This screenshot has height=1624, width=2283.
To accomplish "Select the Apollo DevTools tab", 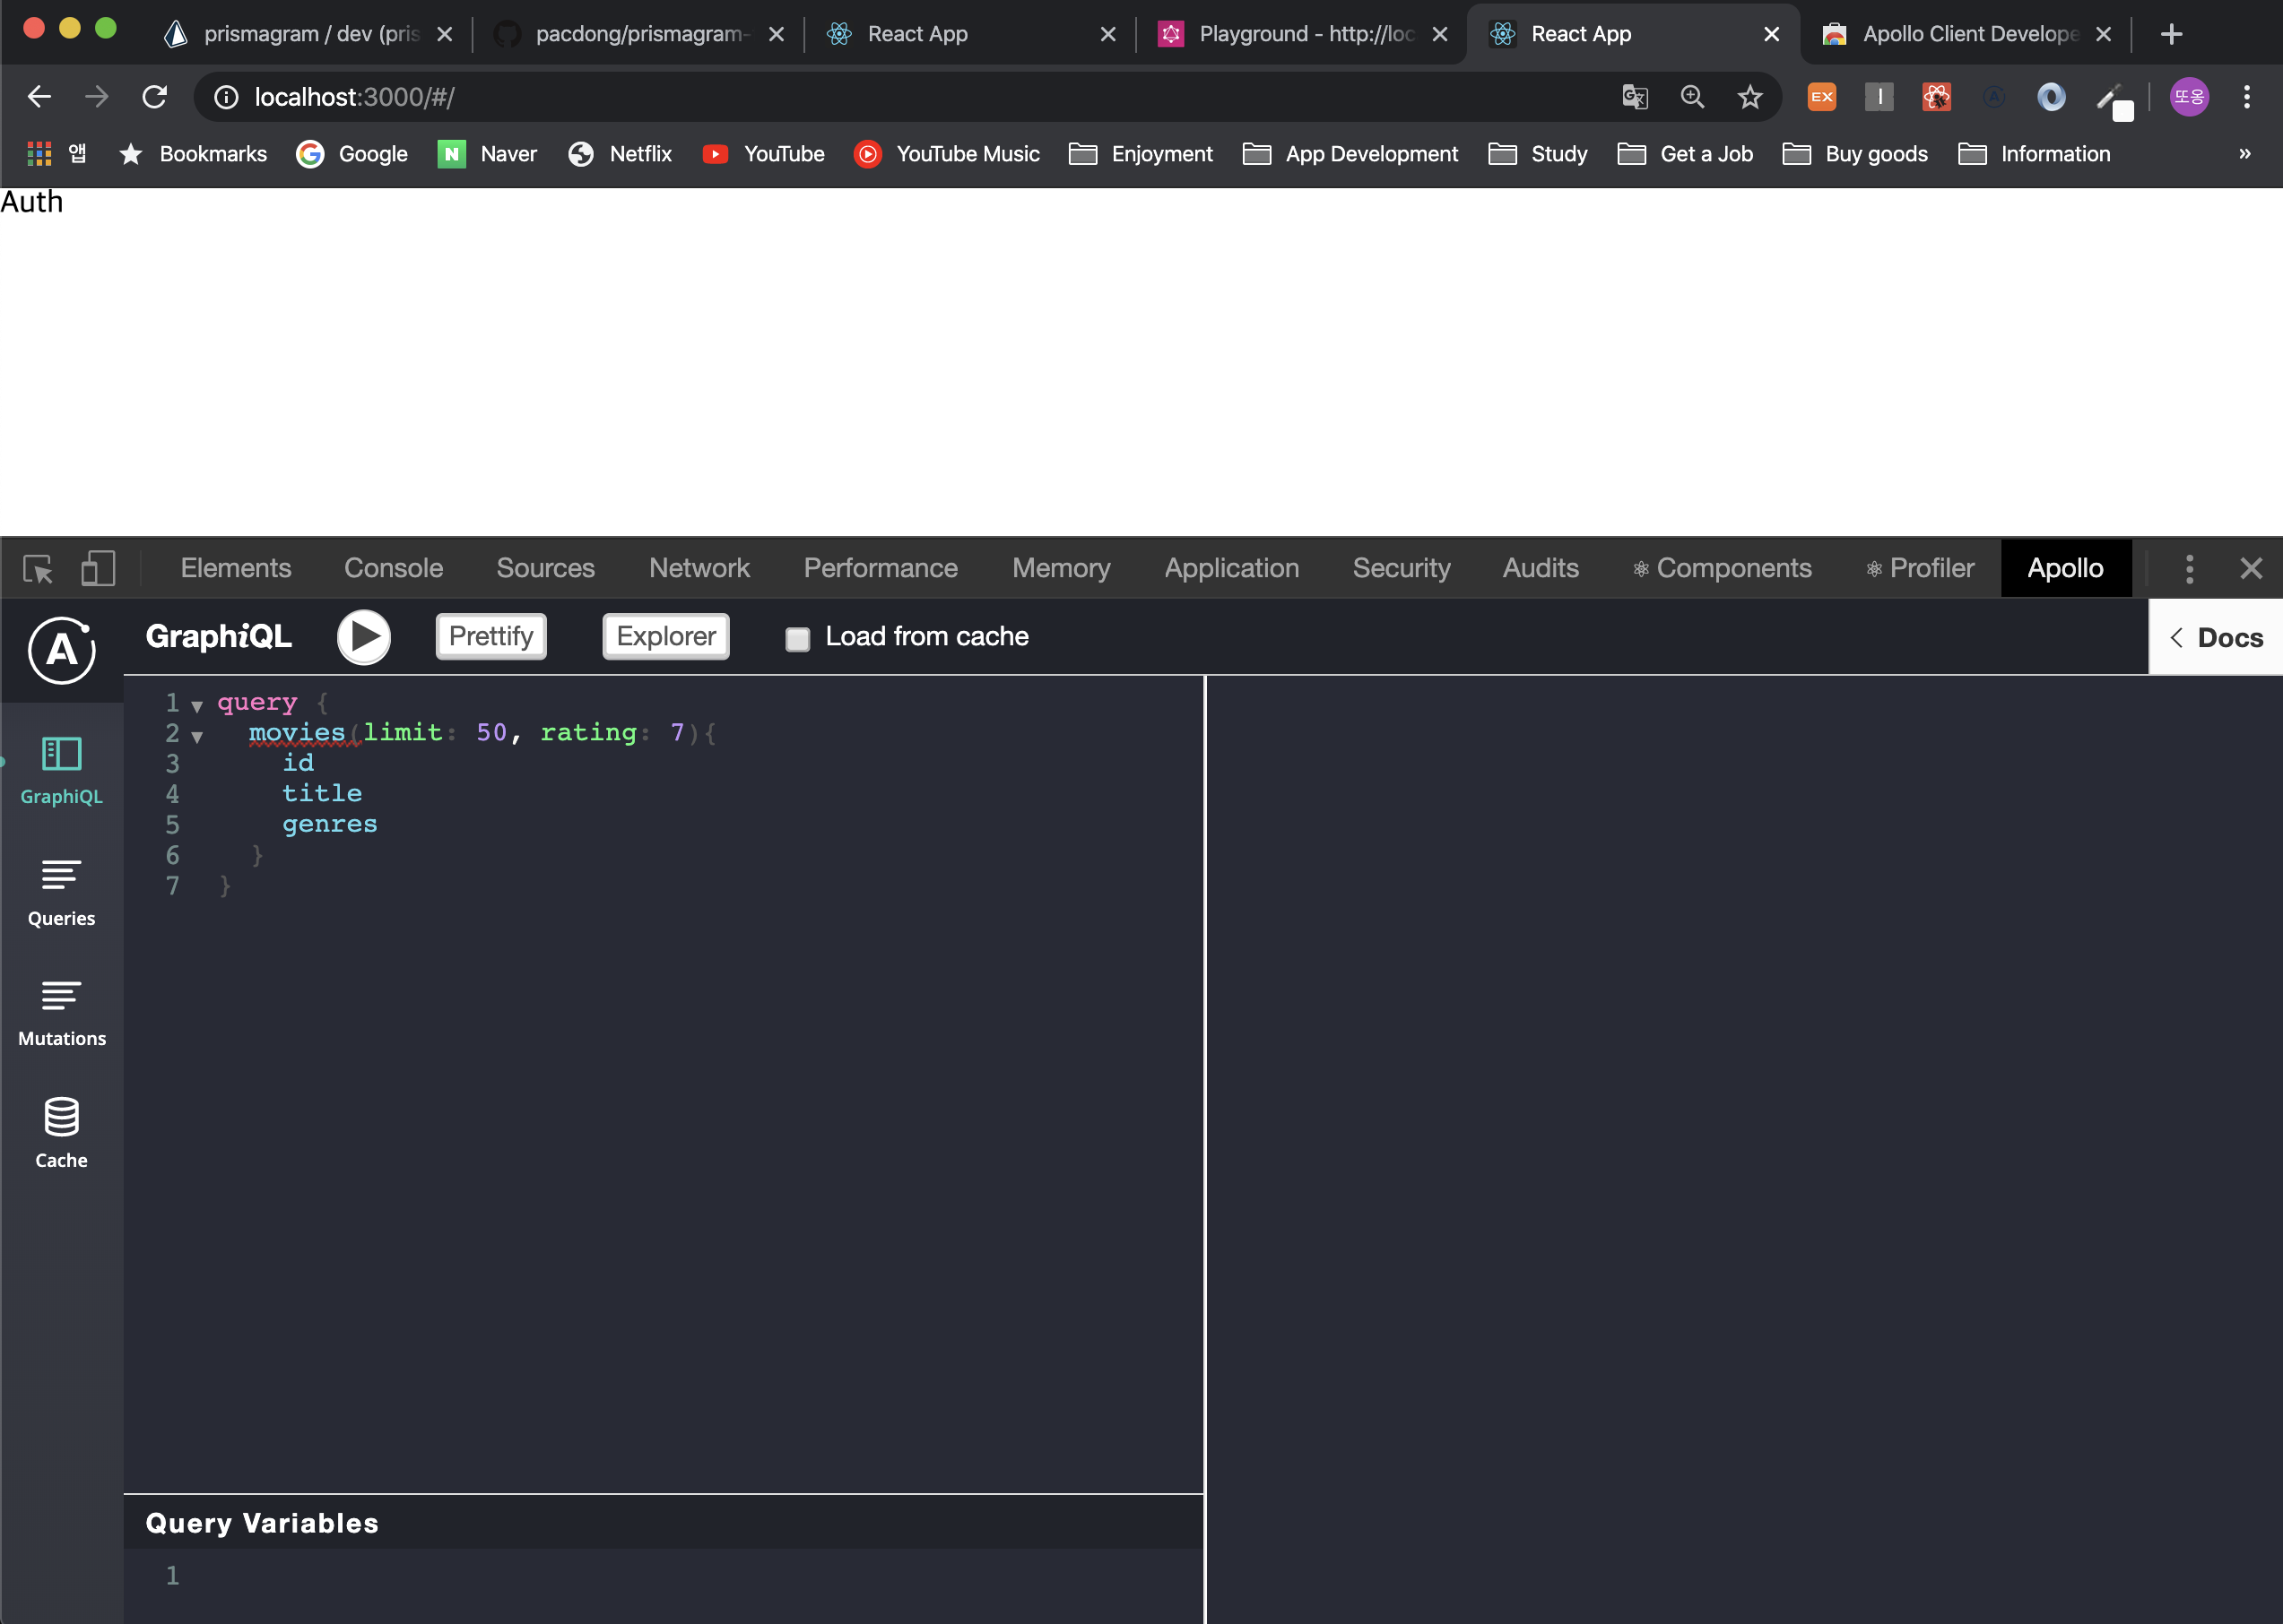I will (2066, 568).
